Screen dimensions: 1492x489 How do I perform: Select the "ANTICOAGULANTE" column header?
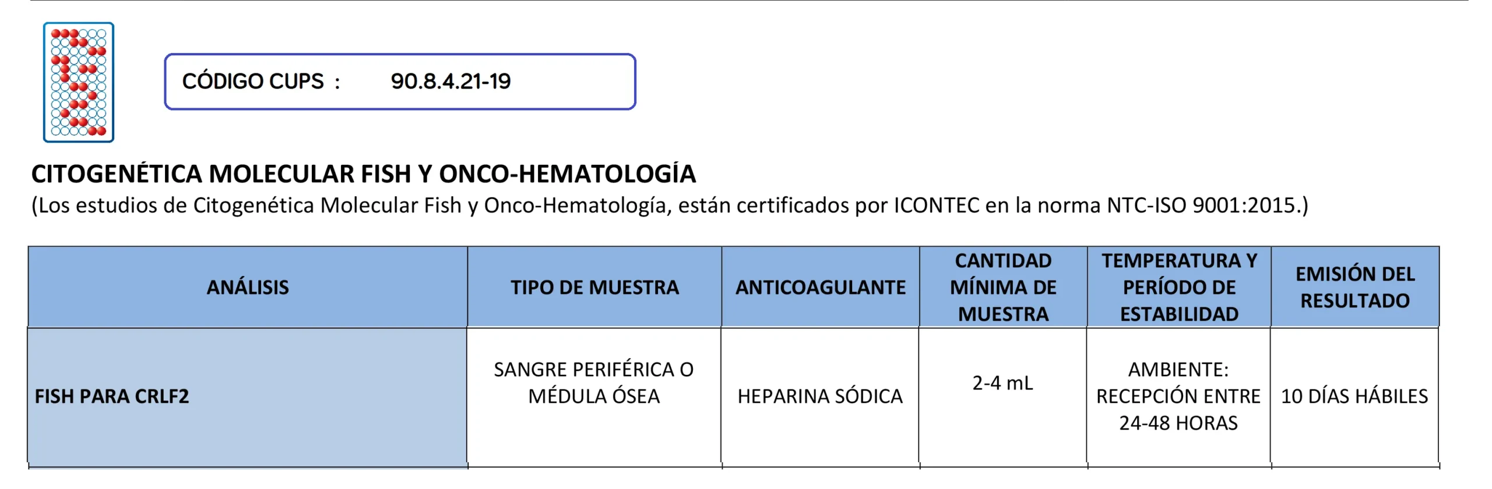tap(820, 287)
